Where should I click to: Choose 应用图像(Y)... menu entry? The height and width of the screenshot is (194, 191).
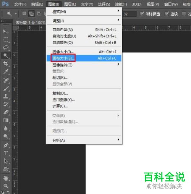(84, 100)
